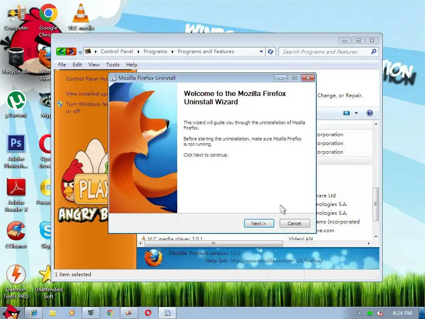
Task: Click the taskbar clock showing 4:24 PM
Action: click(402, 313)
